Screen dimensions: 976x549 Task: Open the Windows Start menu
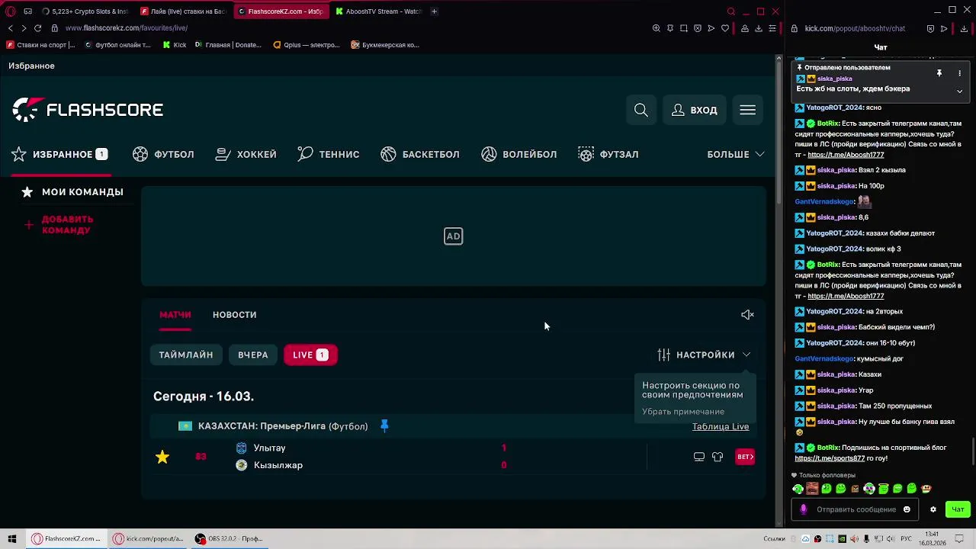click(x=11, y=539)
